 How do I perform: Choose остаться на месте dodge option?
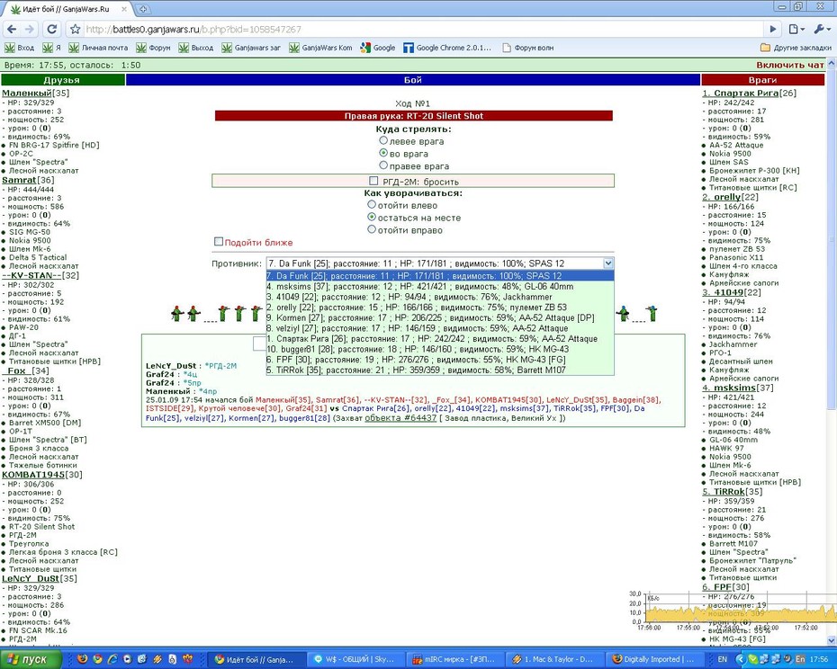point(372,217)
